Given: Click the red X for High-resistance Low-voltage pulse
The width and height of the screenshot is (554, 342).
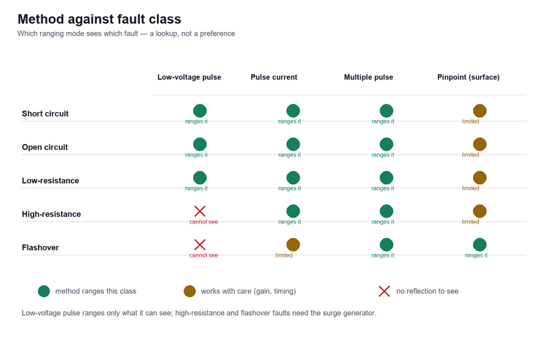Looking at the screenshot, I should [200, 211].
